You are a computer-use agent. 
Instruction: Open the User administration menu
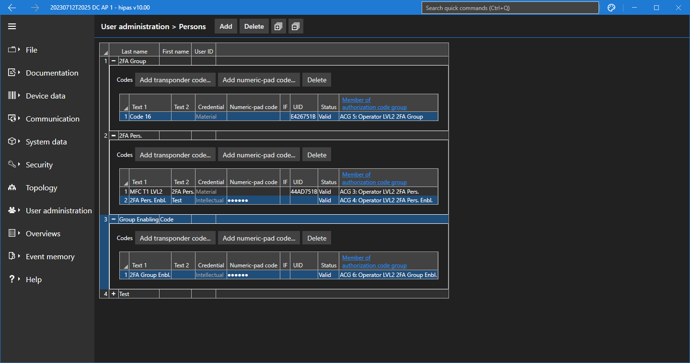[x=58, y=210]
